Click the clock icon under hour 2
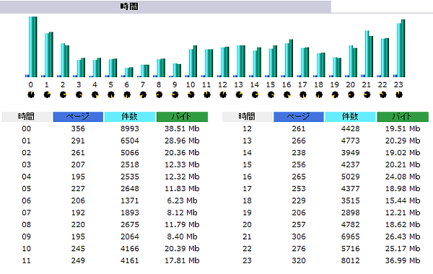The width and height of the screenshot is (433, 274). [63, 95]
